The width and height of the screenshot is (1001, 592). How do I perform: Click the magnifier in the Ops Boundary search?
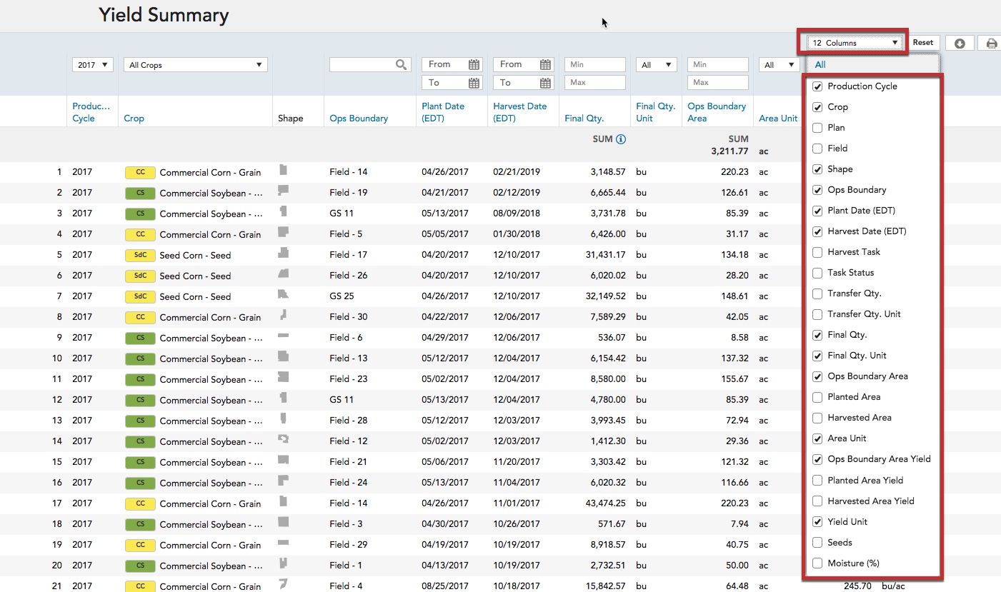pos(402,65)
